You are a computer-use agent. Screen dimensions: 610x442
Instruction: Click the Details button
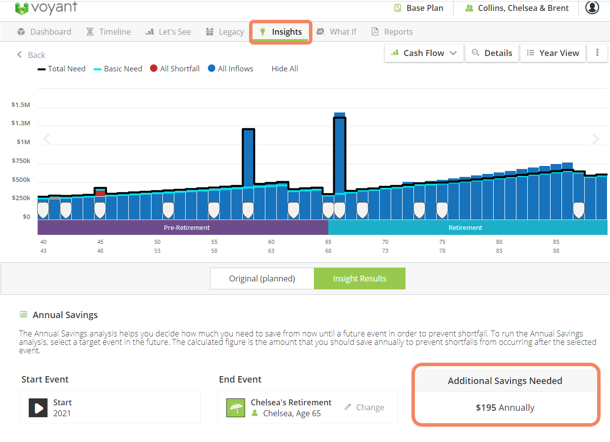[x=492, y=53]
